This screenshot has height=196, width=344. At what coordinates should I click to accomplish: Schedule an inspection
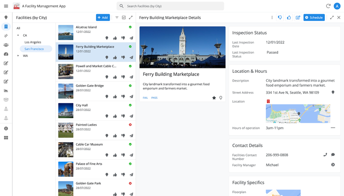point(314,18)
